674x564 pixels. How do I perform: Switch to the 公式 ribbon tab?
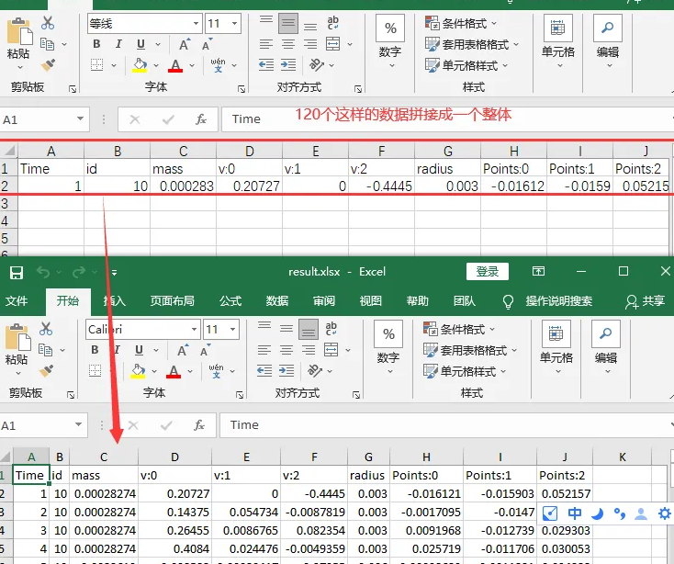(230, 301)
